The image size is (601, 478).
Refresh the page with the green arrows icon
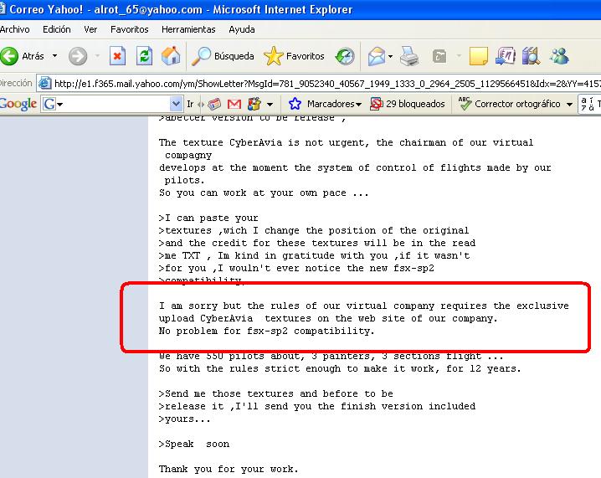tap(144, 57)
